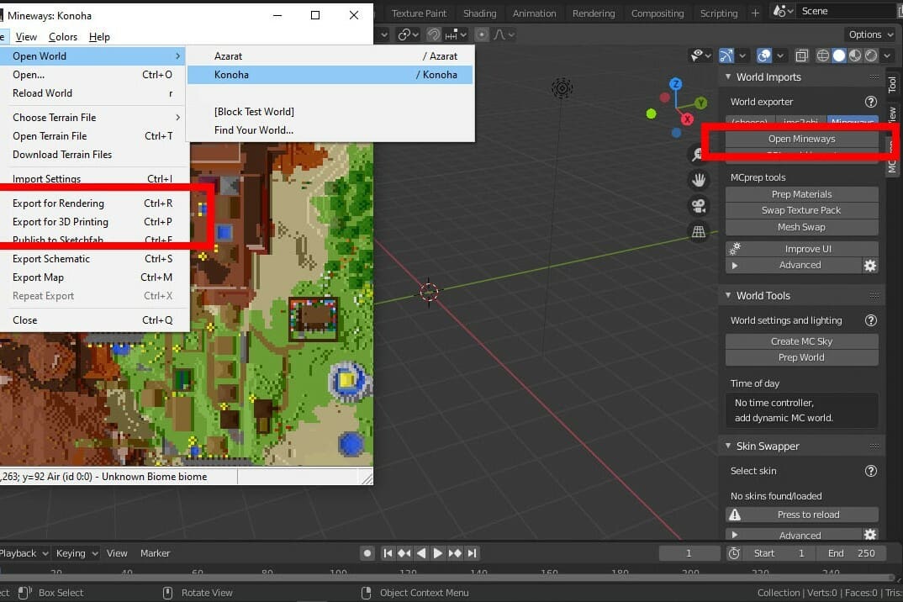903x602 pixels.
Task: Click Press to reload skins button
Action: click(x=801, y=515)
